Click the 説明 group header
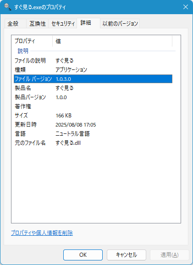Viewport: 193px width, 265px height. click(23, 51)
